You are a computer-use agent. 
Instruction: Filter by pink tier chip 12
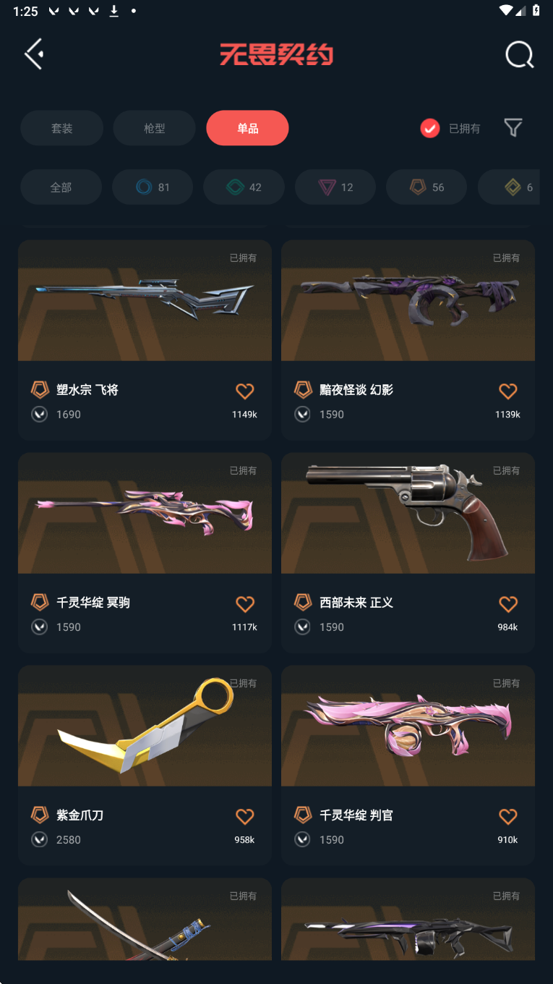pos(335,187)
